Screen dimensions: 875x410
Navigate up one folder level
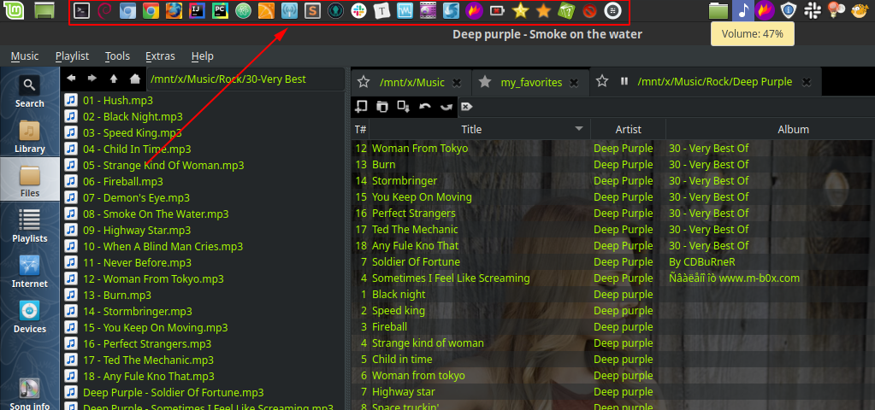point(114,79)
